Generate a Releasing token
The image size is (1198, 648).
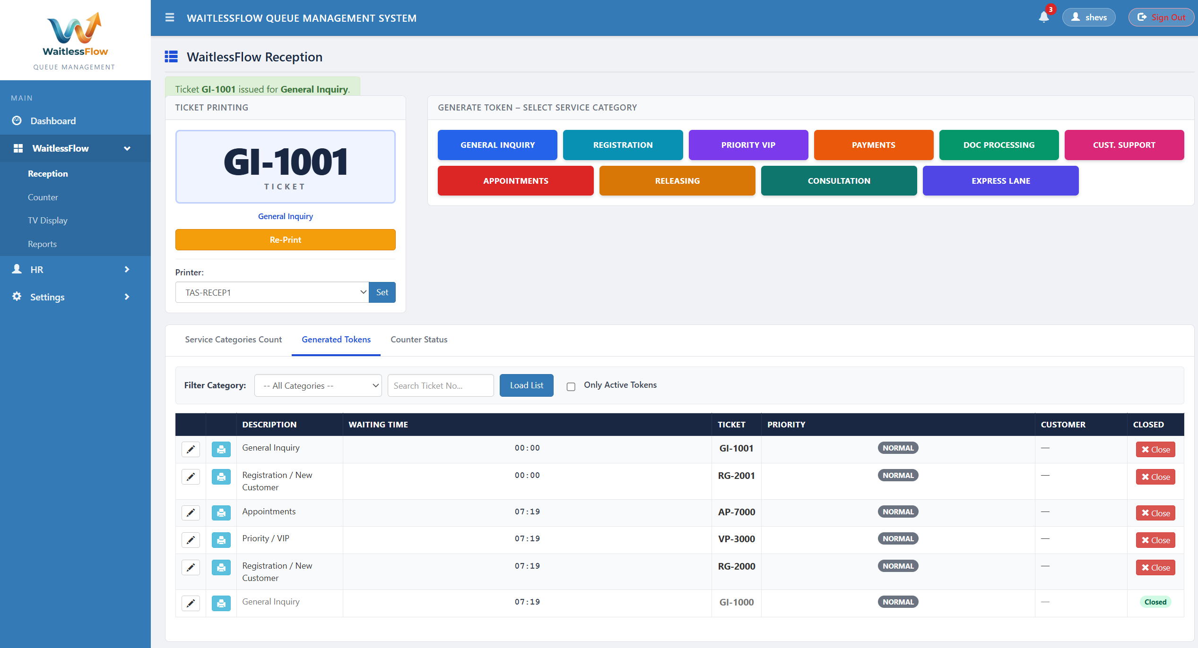[677, 180]
